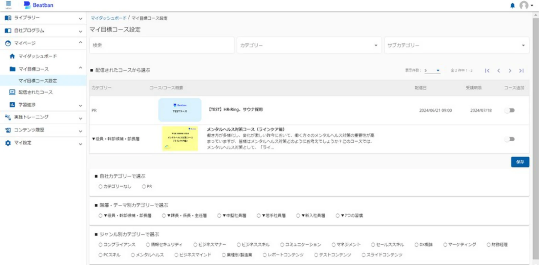This screenshot has width=539, height=265.
Task: Select the PR radio option
Action: [x=144, y=187]
